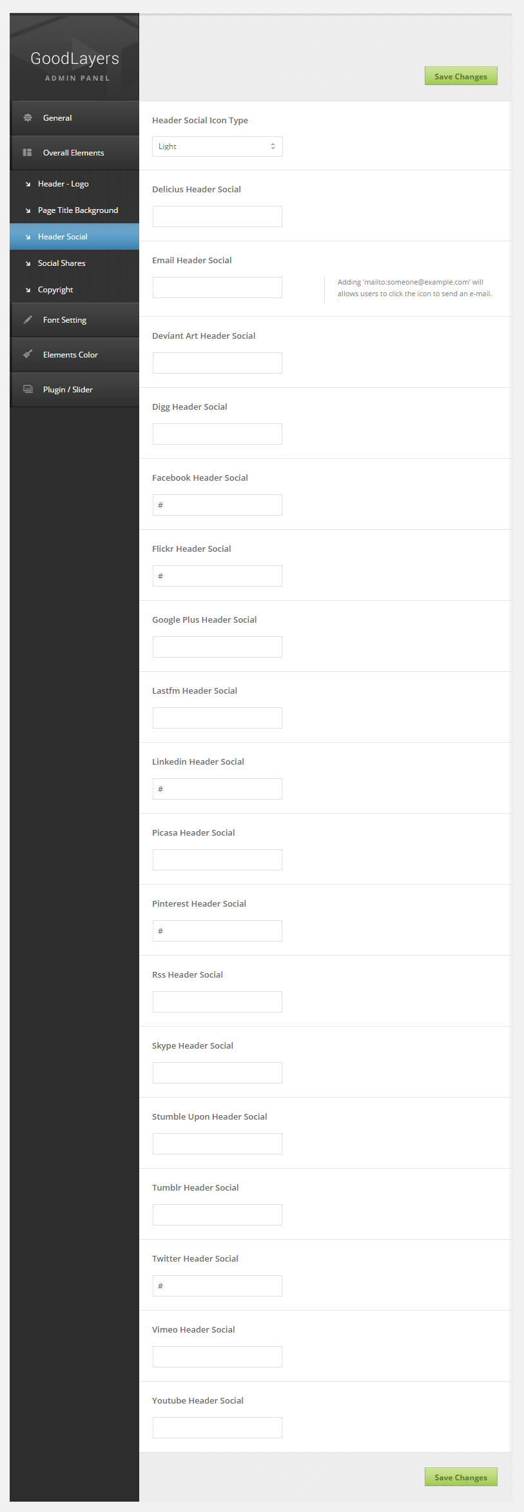524x1512 pixels.
Task: Click the bottom Save Changes button
Action: [461, 1477]
